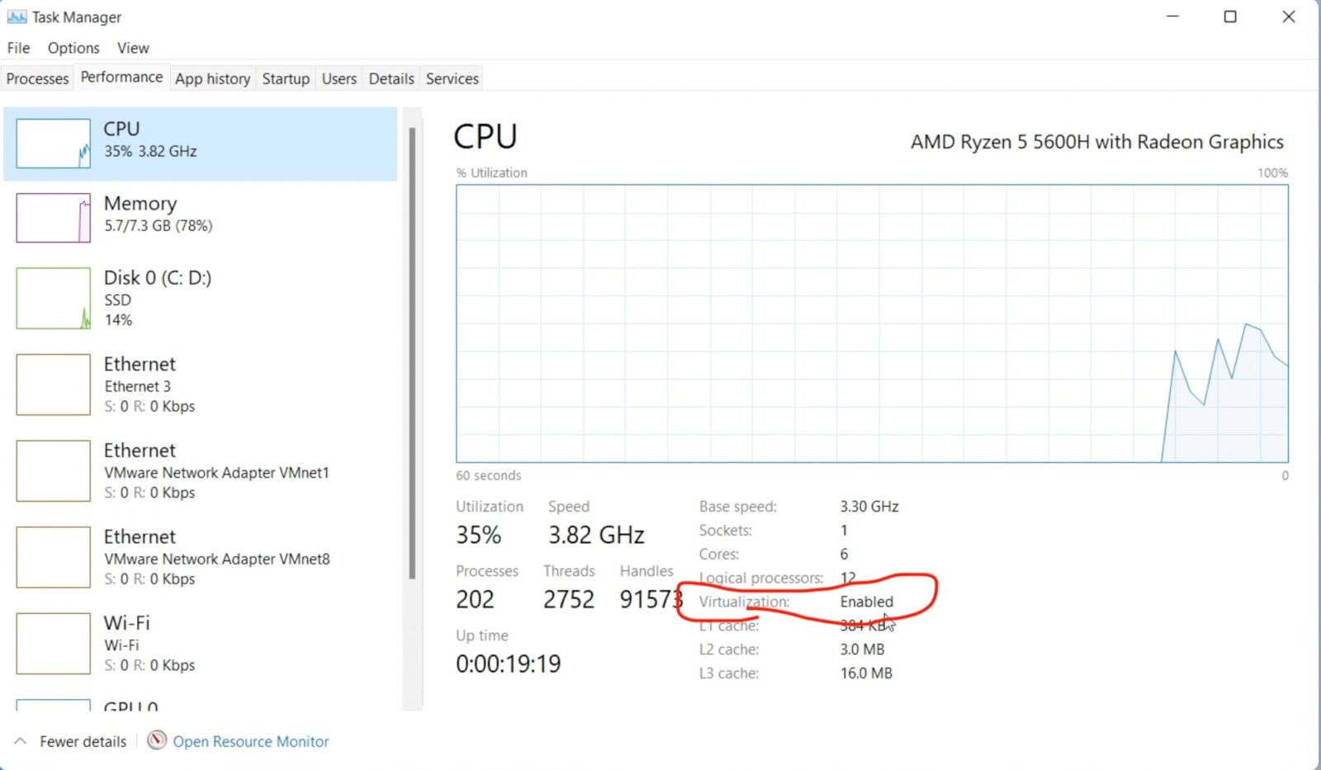Screen dimensions: 1321x770
Task: Click the Up time value 0:00:19:19
Action: click(x=508, y=664)
